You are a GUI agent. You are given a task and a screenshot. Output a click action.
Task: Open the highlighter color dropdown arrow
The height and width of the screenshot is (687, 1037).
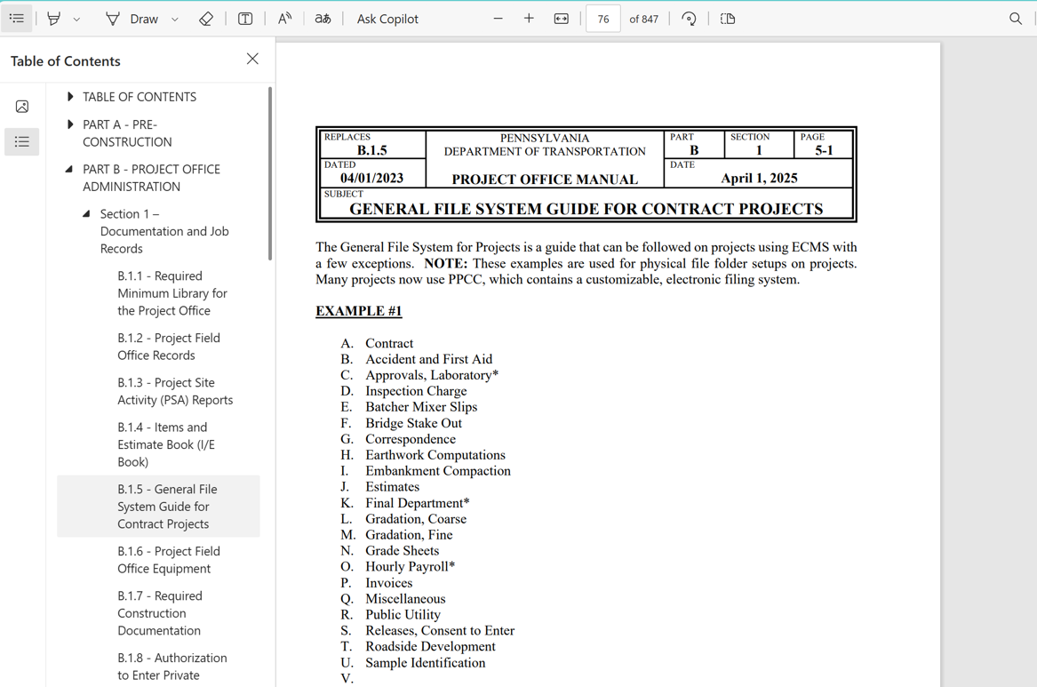(x=76, y=20)
